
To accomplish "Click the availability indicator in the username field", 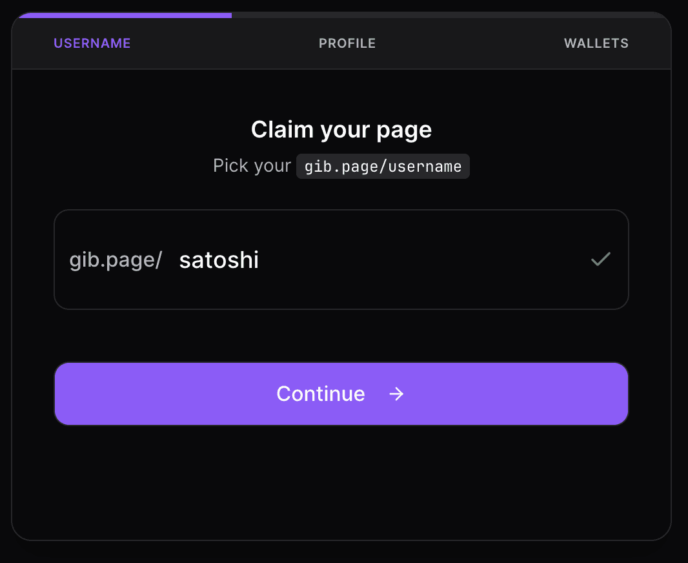I will [600, 259].
